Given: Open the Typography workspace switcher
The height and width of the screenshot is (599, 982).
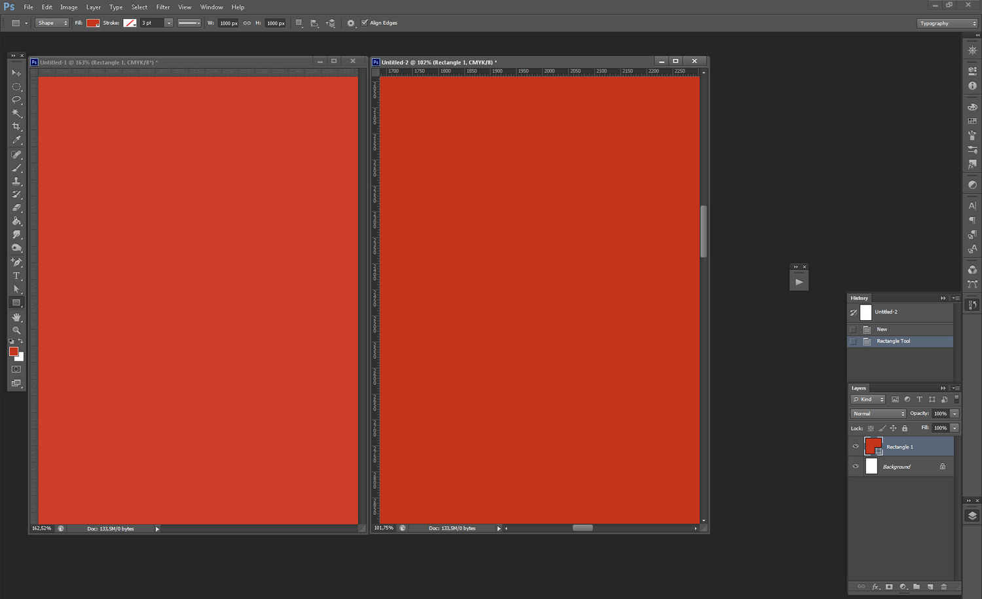Looking at the screenshot, I should 947,23.
